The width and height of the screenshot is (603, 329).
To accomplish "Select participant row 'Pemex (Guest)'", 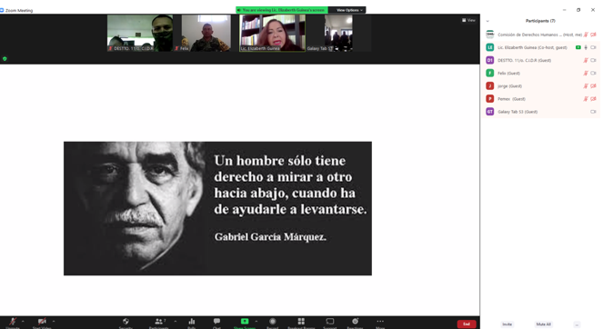I will coord(540,99).
